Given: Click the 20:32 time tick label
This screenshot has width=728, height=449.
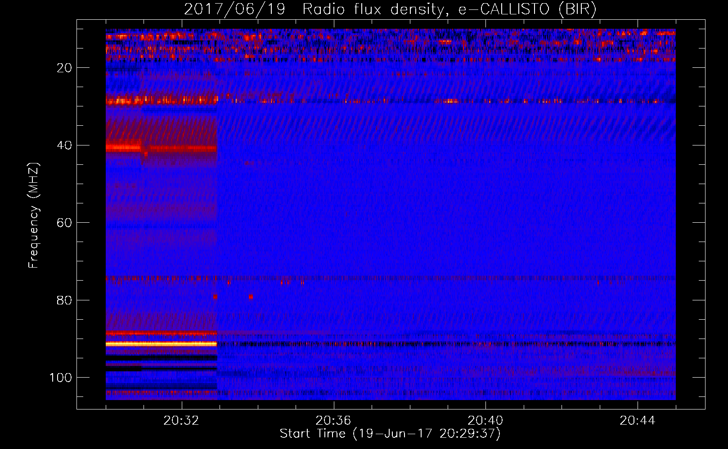Looking at the screenshot, I should click(x=181, y=421).
